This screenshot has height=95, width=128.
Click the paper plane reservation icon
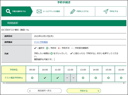click(x=106, y=11)
